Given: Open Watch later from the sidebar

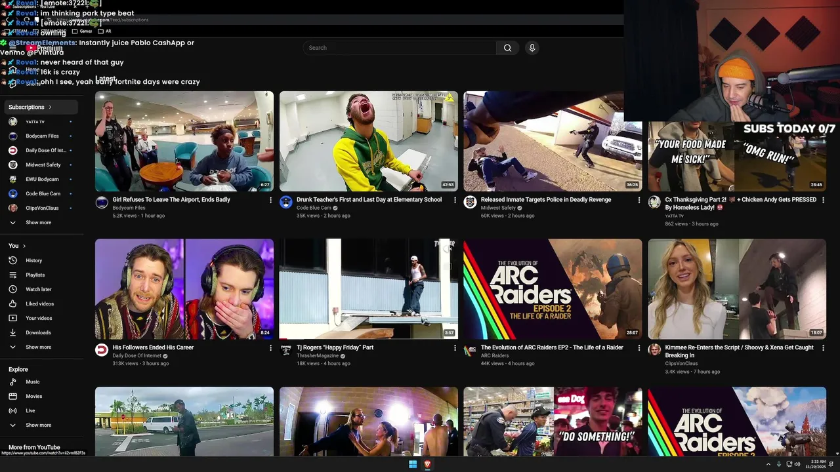Looking at the screenshot, I should (42, 289).
